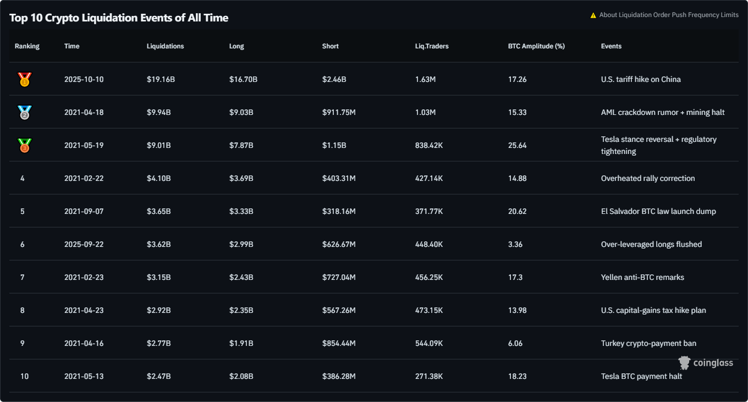Click the BTC Amplitude (%) column header
This screenshot has width=748, height=402.
[536, 46]
